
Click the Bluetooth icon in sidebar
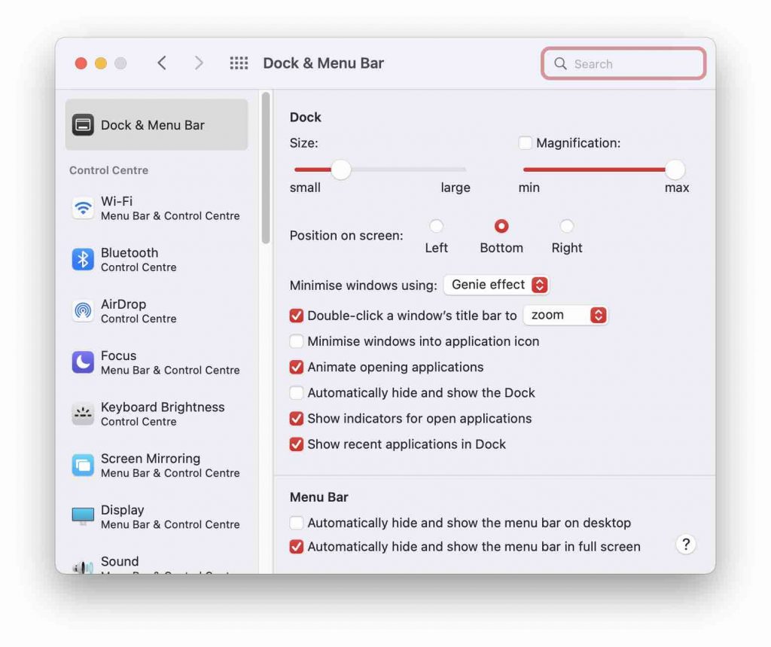(x=83, y=259)
